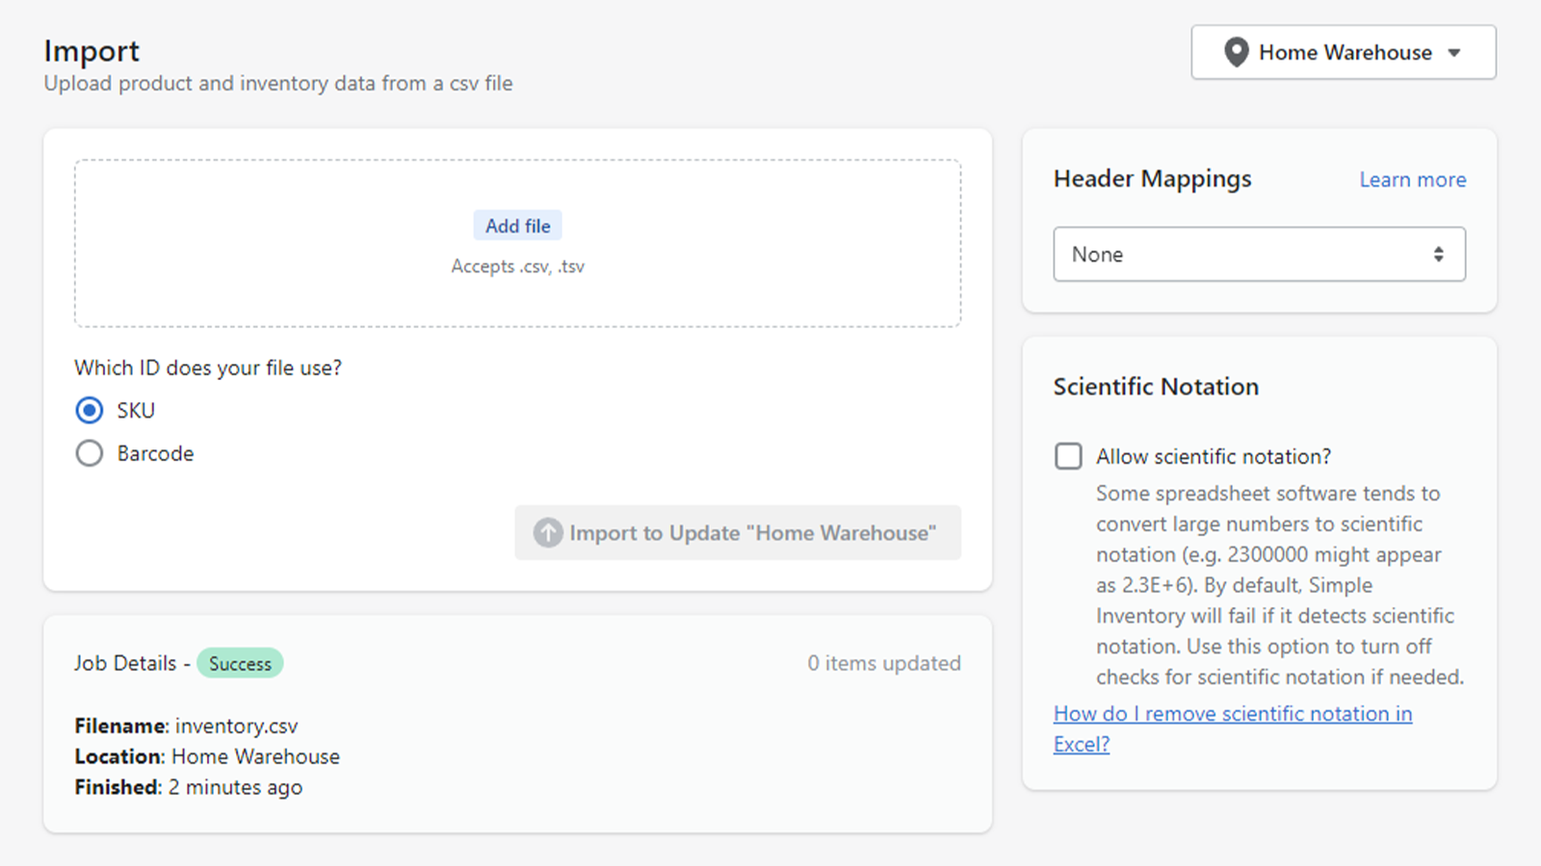Select the SKU radio button

point(90,411)
